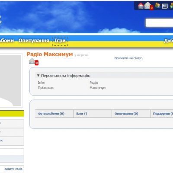Click the search field in the header
The width and height of the screenshot is (173, 173).
[159, 22]
